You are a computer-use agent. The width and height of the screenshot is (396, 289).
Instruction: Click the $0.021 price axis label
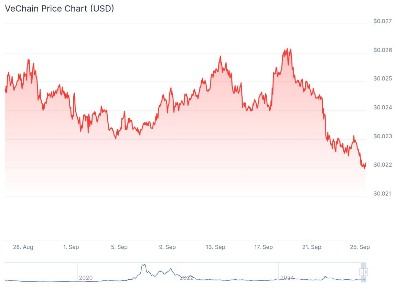click(x=383, y=194)
